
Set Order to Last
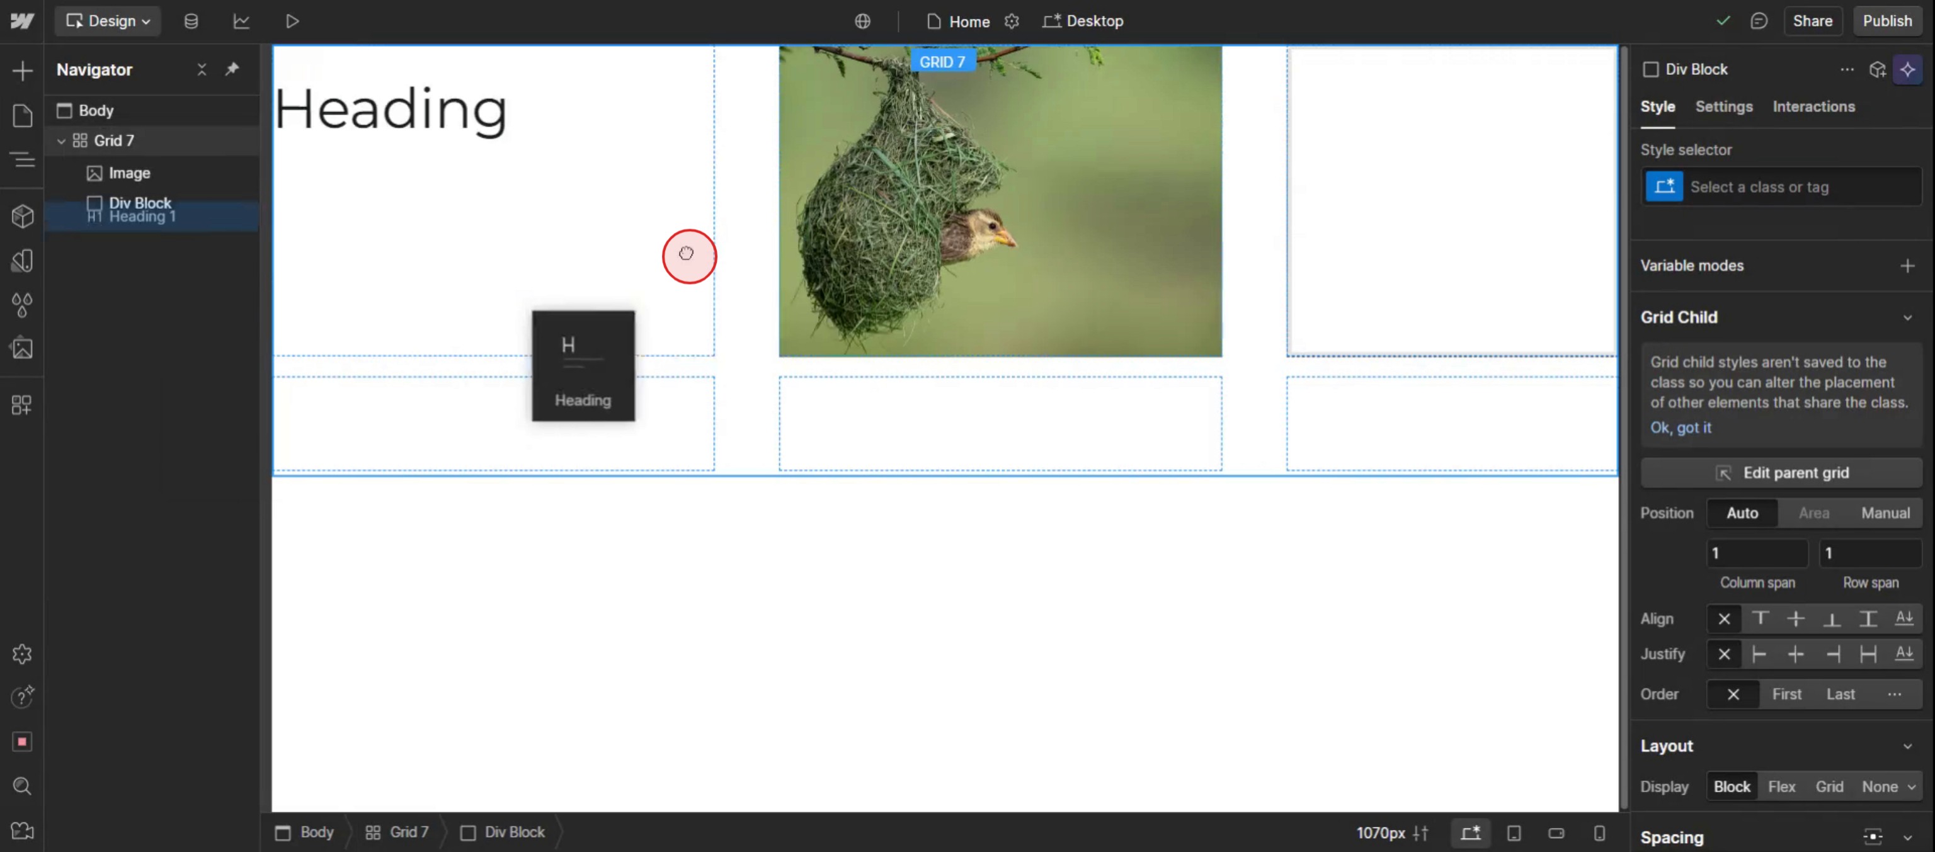coord(1841,693)
